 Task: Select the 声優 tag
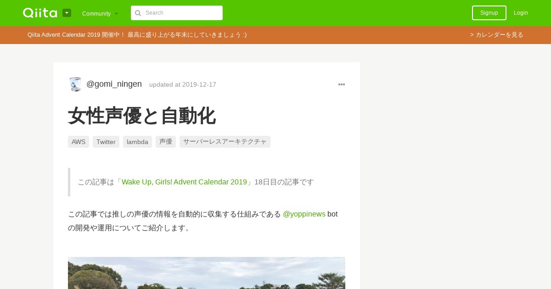166,142
